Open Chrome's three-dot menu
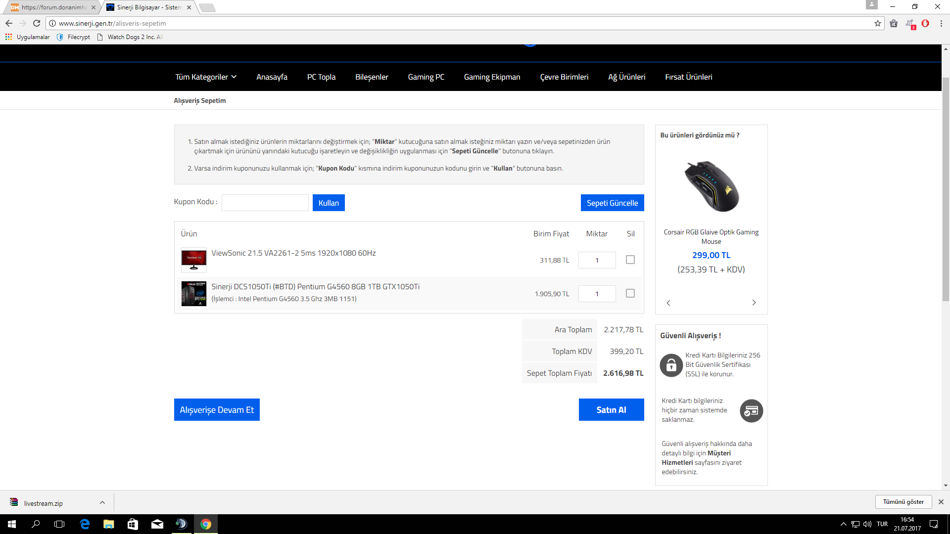Screen dimensions: 950x534 click(x=941, y=23)
